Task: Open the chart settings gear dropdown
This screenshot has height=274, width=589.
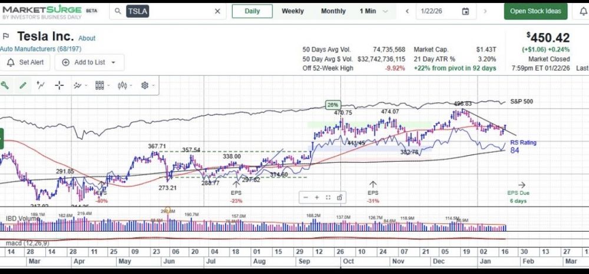Action: click(x=147, y=85)
